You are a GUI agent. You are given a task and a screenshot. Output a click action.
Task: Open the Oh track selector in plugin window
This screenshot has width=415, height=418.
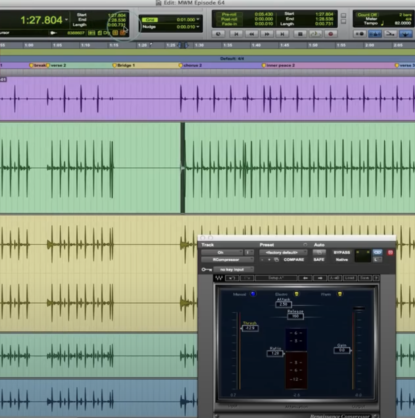pos(222,252)
